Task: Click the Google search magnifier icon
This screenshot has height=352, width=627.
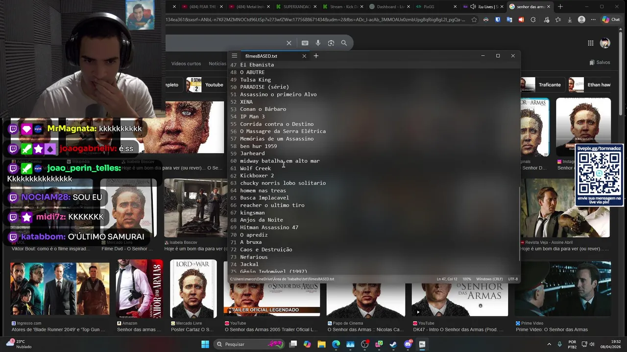Action: tap(344, 43)
